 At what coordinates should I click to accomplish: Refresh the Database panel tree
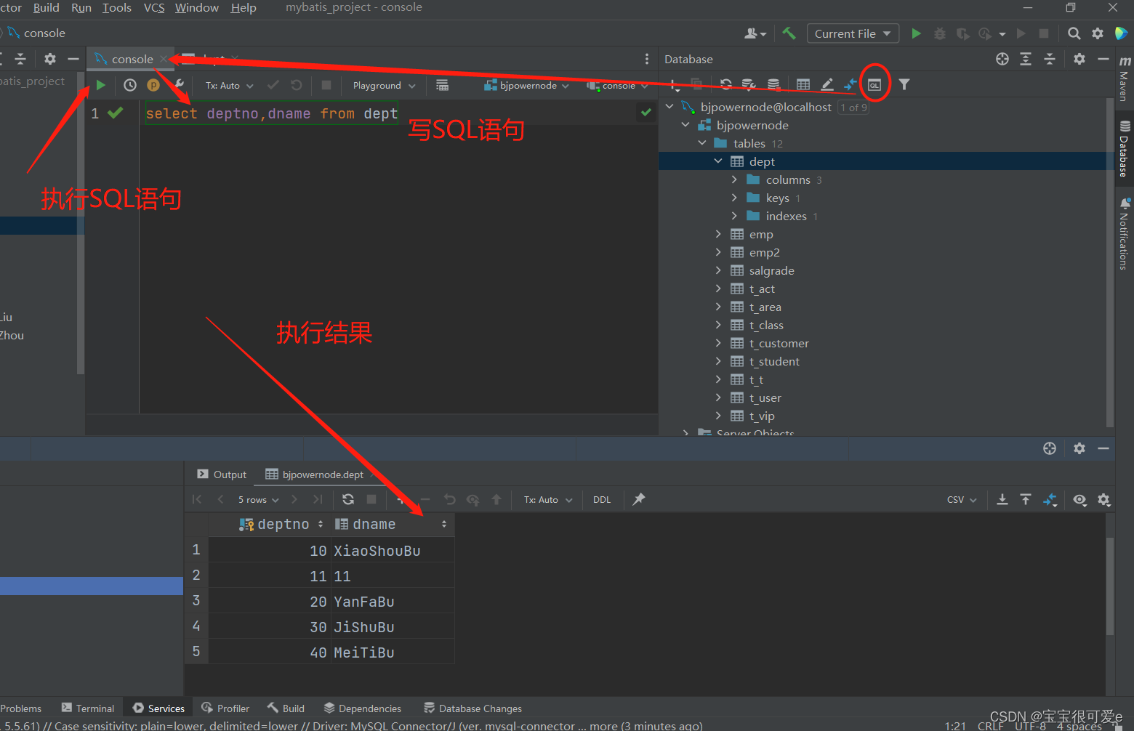click(x=725, y=84)
